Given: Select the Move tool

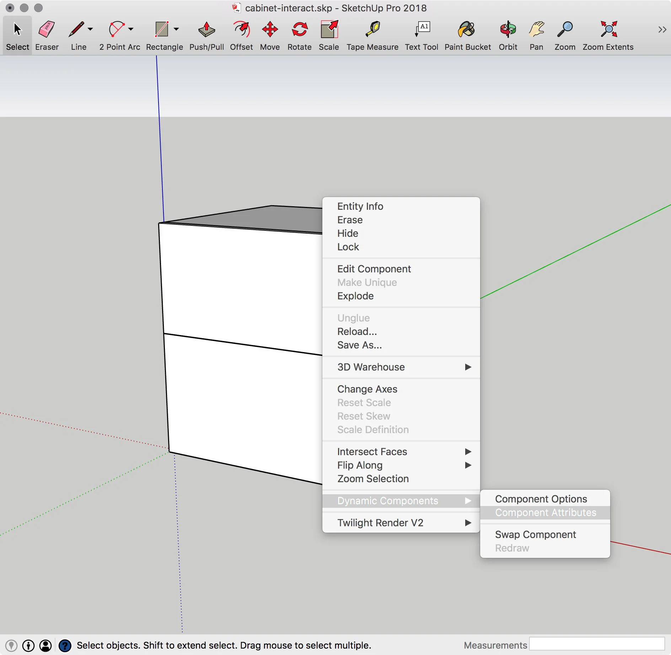Looking at the screenshot, I should click(270, 35).
